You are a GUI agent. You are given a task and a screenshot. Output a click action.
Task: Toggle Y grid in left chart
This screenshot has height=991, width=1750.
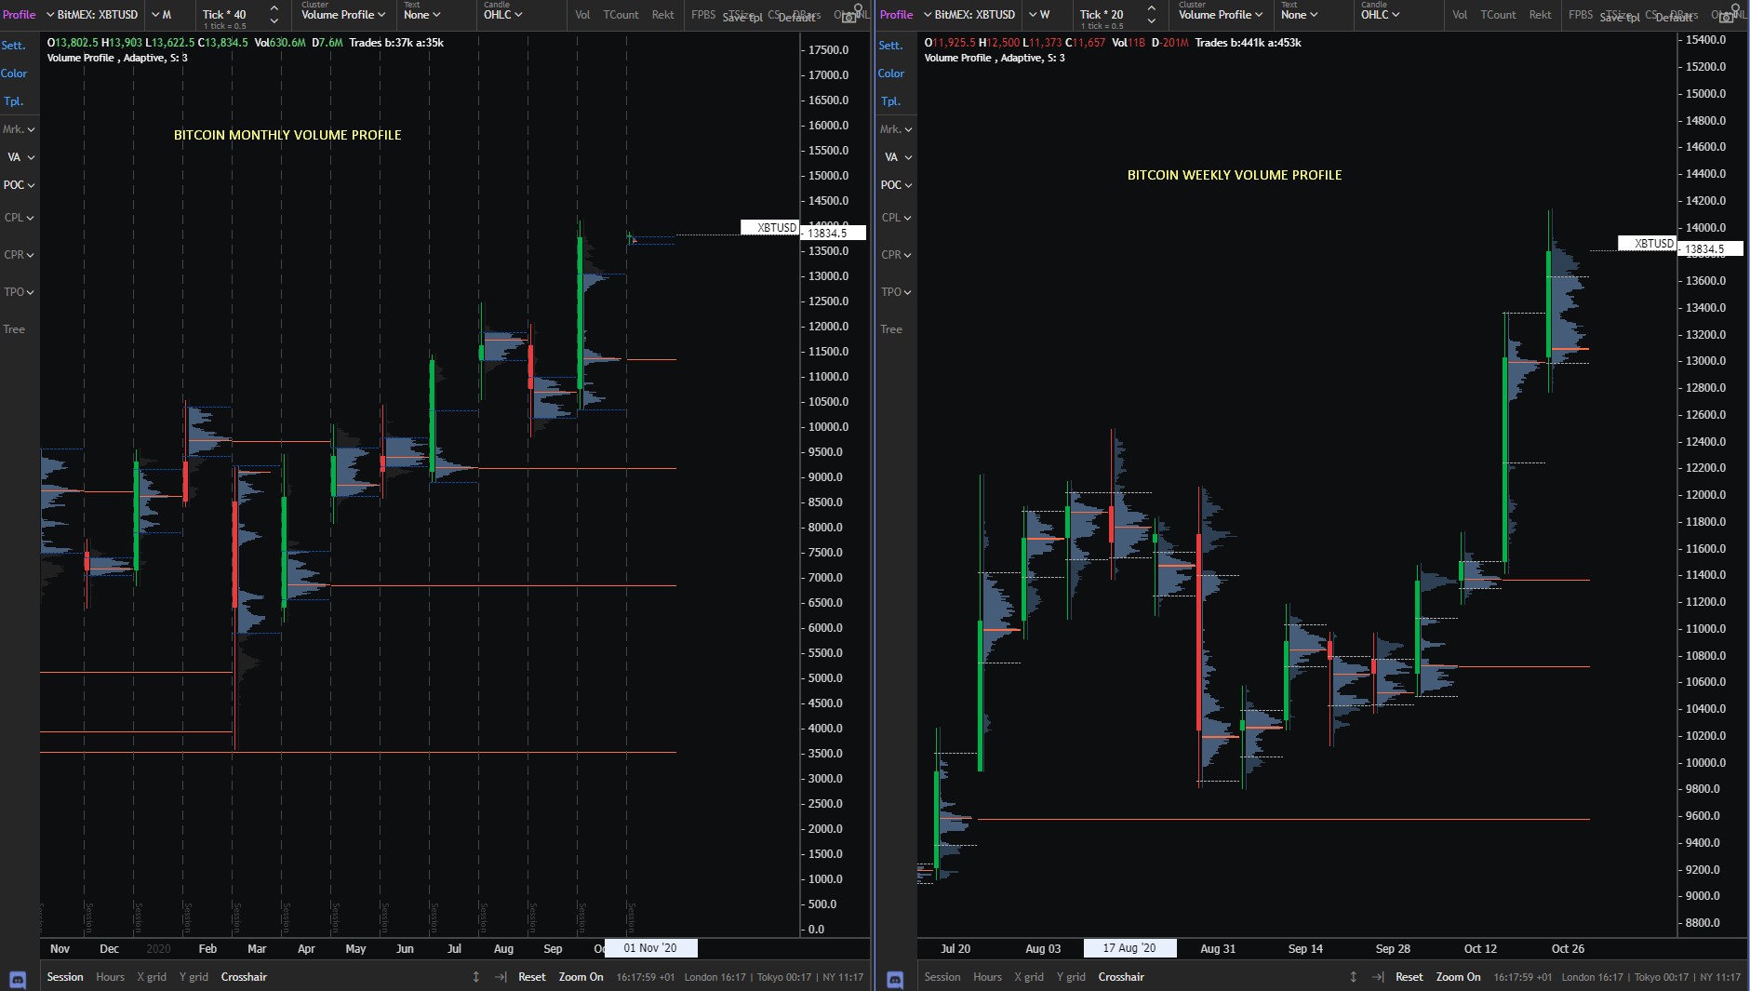(x=194, y=977)
